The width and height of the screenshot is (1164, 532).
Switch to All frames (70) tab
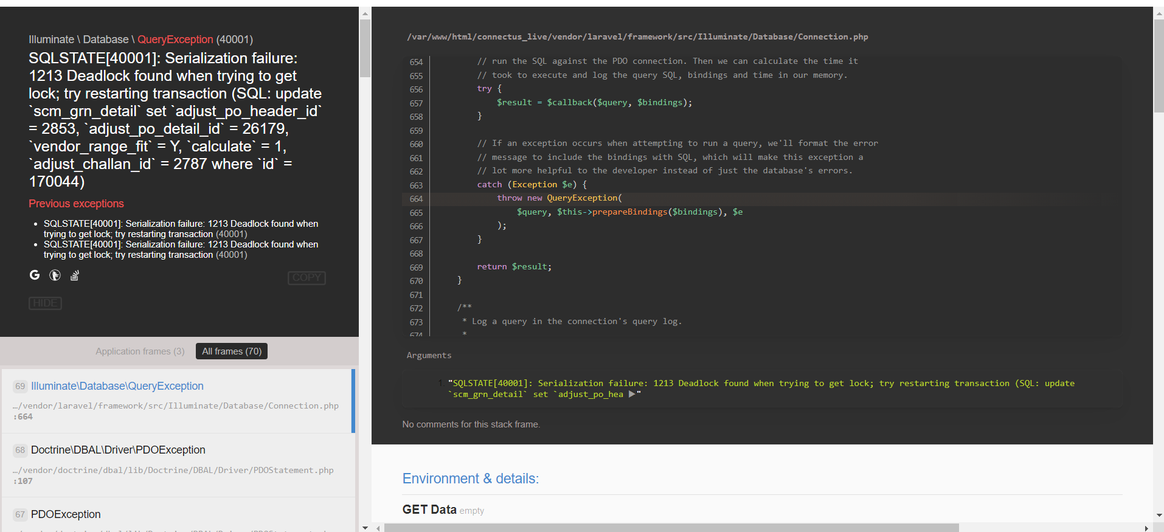(x=232, y=351)
